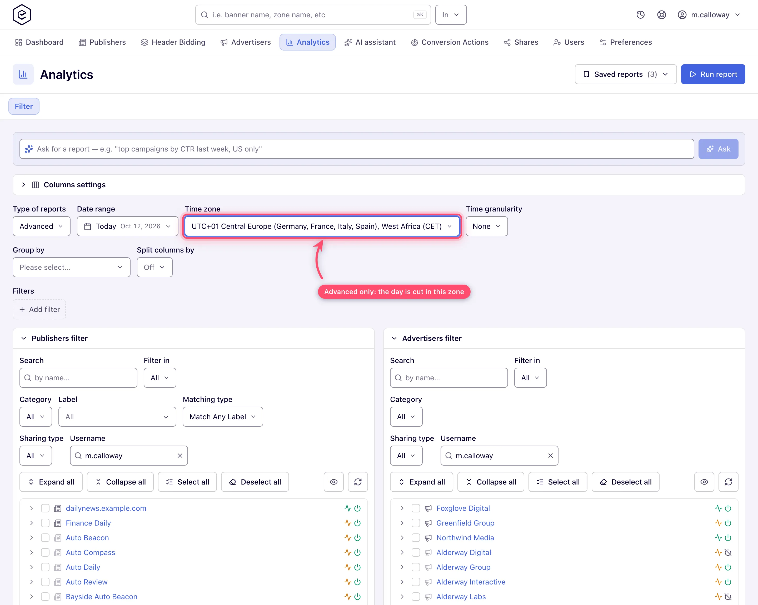Open the Time granularity None dropdown
The width and height of the screenshot is (758, 605).
click(x=487, y=226)
